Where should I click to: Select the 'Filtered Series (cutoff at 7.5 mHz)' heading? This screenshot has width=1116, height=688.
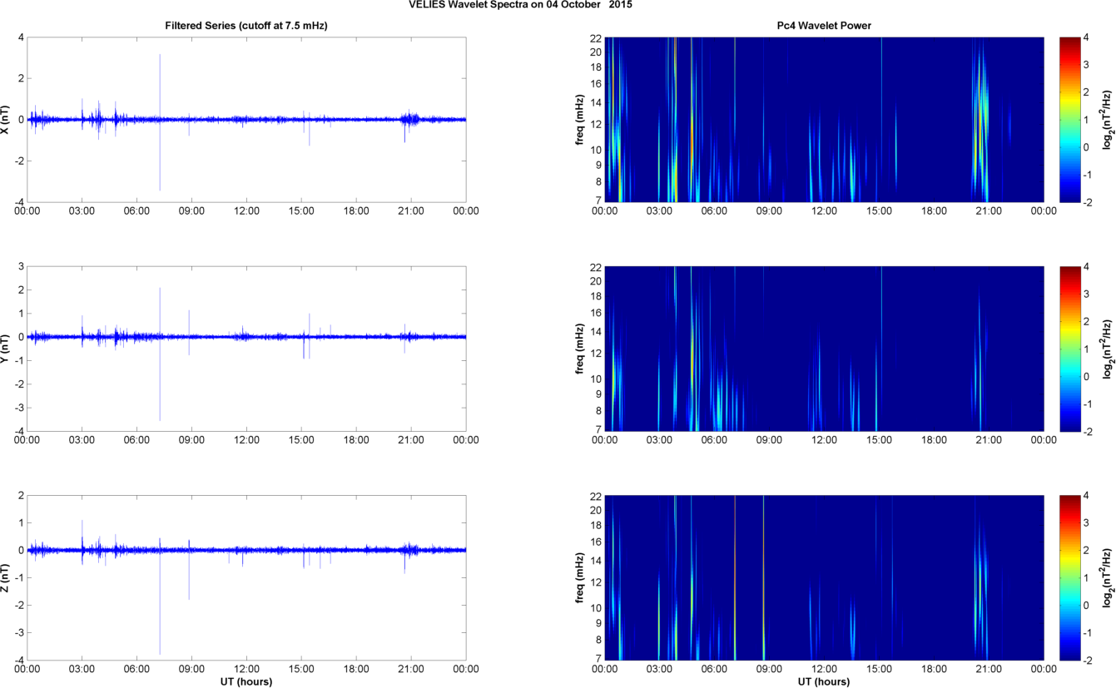pyautogui.click(x=246, y=26)
